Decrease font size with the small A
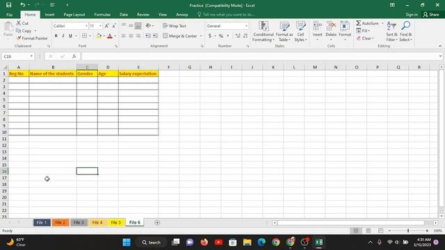The height and width of the screenshot is (250, 445). click(114, 26)
